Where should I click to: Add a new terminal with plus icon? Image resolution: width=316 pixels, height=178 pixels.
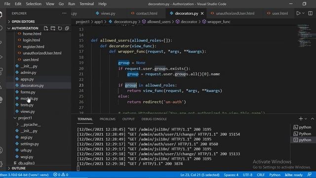(301, 119)
